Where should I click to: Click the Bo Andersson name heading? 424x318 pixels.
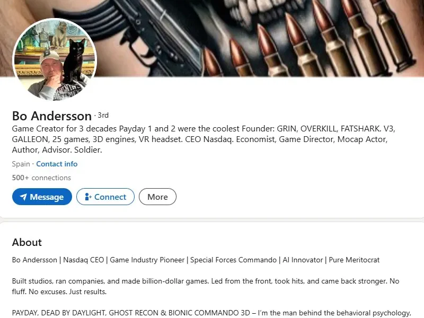pos(51,116)
